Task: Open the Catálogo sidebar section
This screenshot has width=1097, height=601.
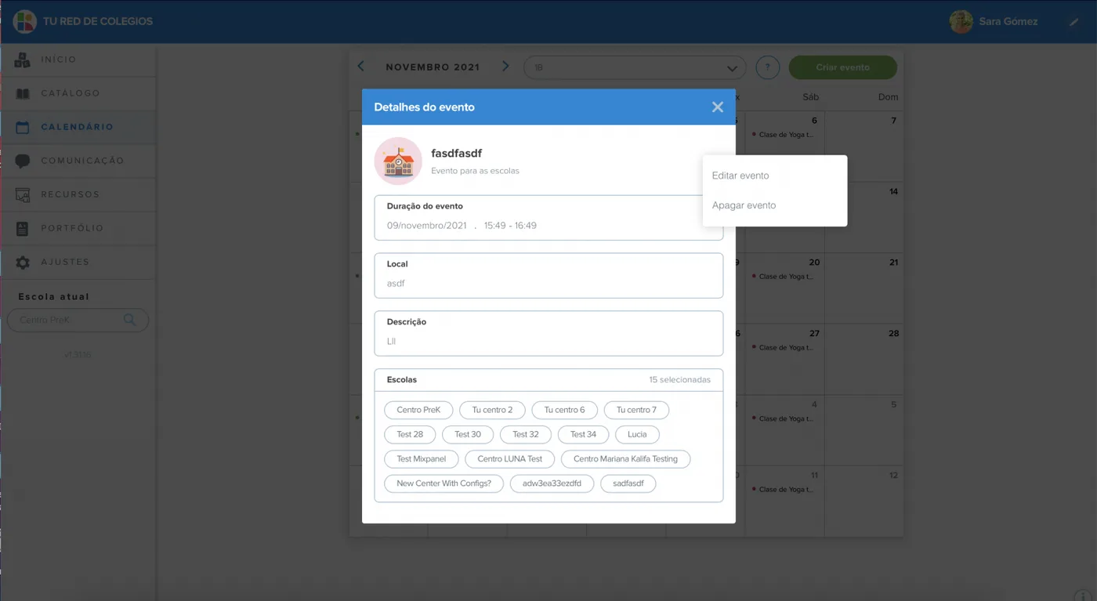Action: pos(78,93)
